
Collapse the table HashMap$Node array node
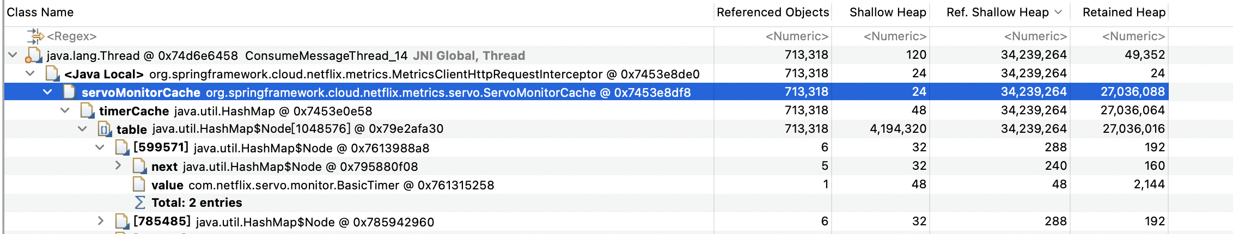pyautogui.click(x=82, y=129)
